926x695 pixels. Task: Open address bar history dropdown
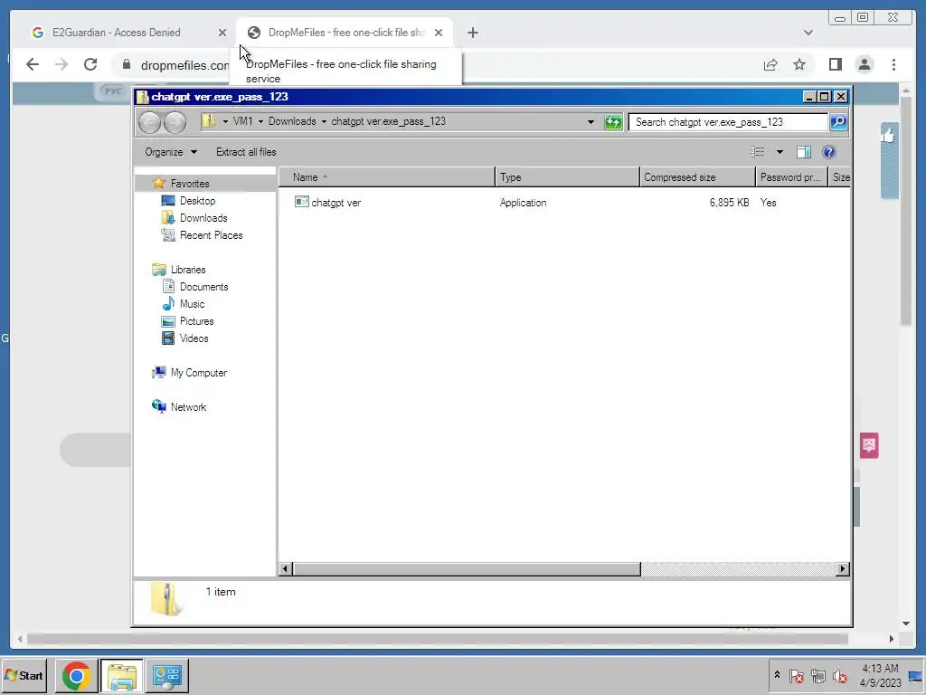(591, 122)
